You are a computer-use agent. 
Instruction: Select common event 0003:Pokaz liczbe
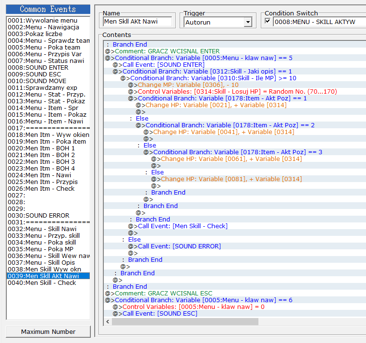pyautogui.click(x=48, y=34)
